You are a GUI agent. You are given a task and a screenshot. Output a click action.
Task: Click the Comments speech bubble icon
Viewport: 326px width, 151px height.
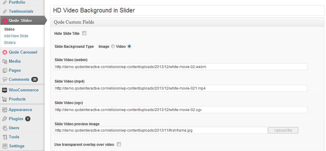[5, 79]
